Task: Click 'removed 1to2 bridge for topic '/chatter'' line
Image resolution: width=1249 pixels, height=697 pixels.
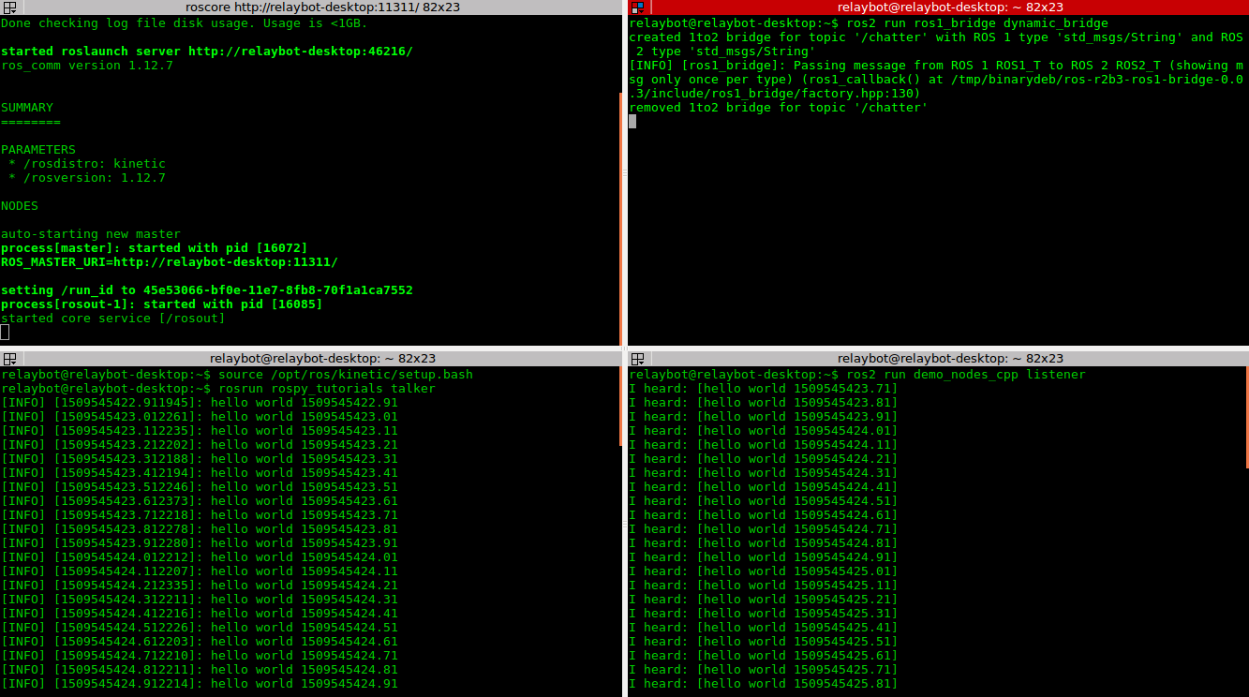Action: pos(779,108)
